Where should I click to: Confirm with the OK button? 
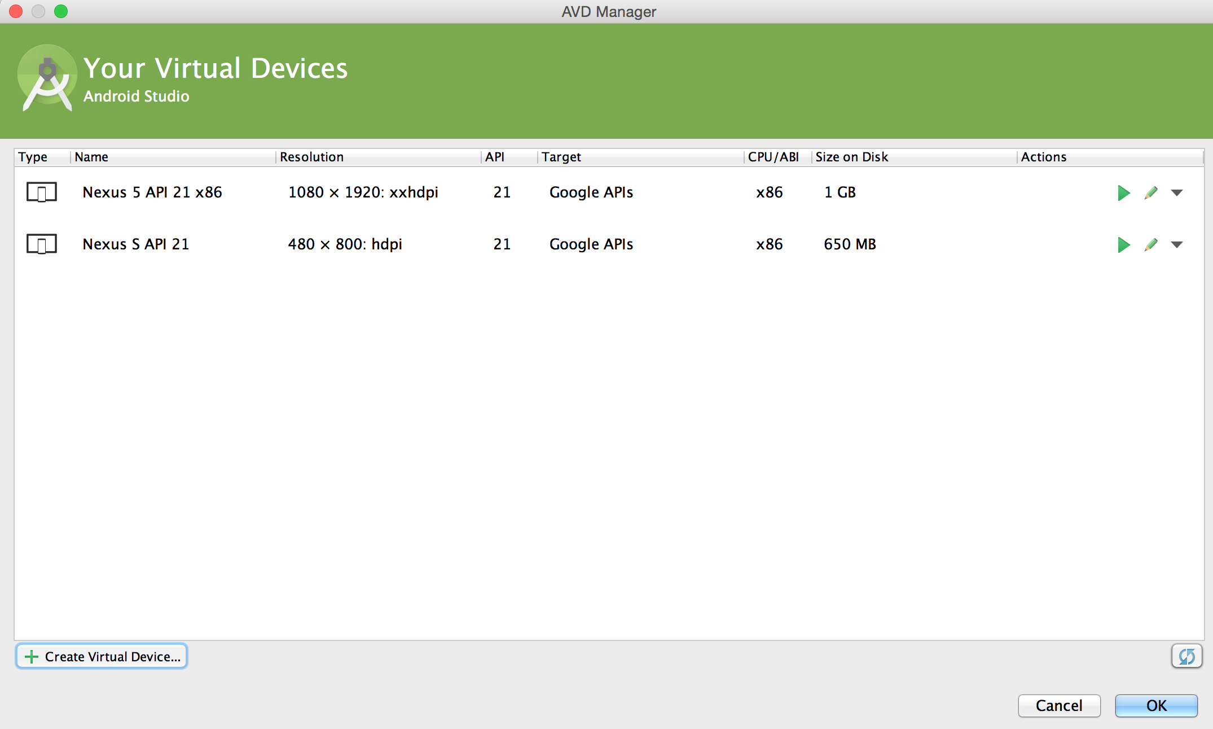[1156, 706]
